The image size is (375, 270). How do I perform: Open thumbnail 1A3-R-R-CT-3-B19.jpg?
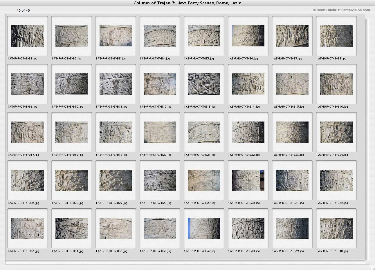point(116,132)
